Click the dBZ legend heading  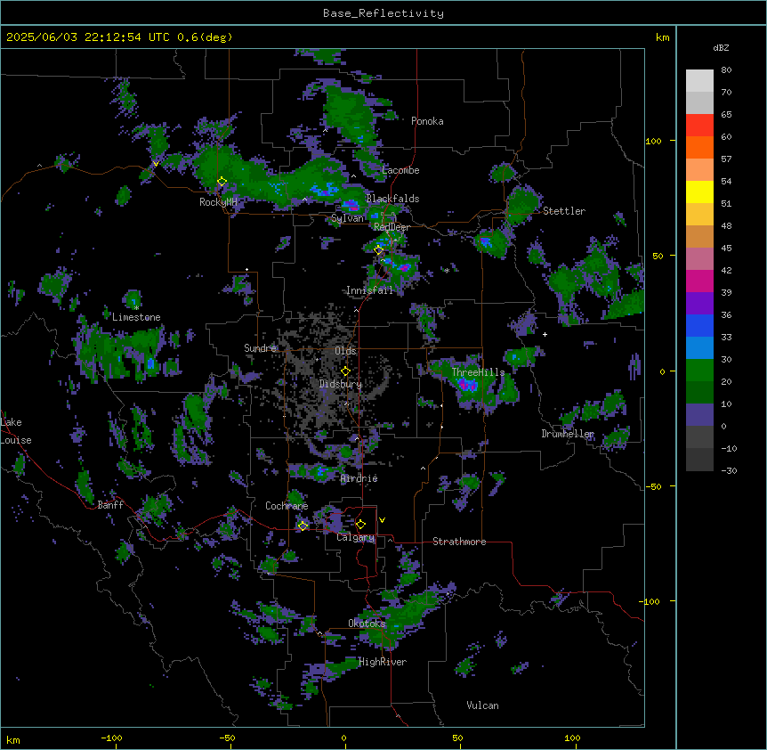coord(721,48)
